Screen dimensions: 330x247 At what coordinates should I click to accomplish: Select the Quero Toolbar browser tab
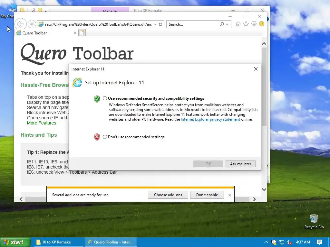[x=46, y=33]
